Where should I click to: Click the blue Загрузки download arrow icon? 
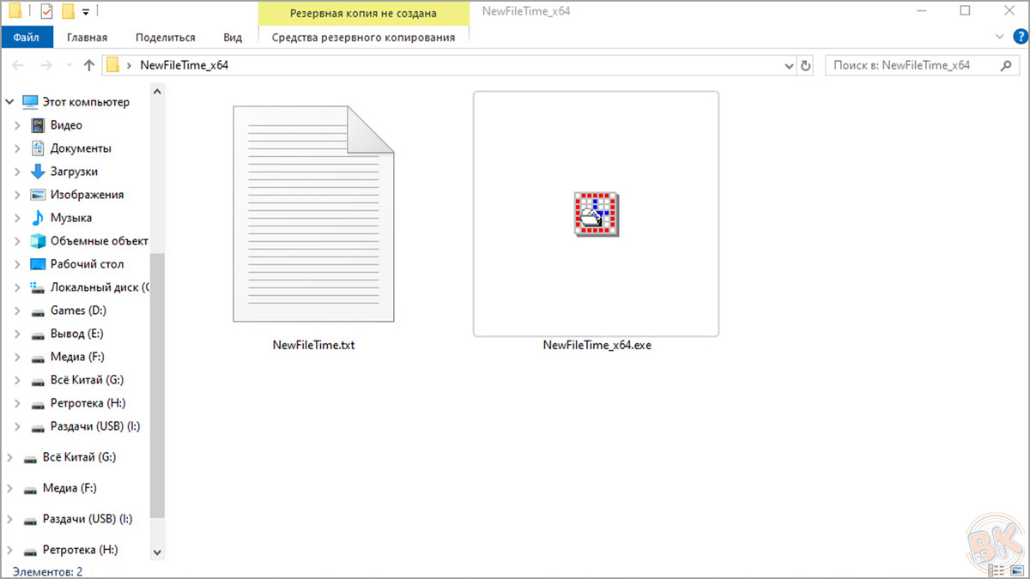[38, 172]
